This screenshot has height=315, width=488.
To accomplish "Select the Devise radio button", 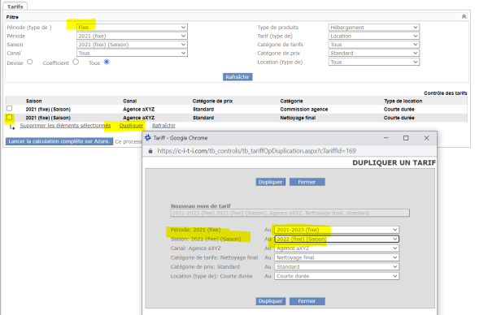I will (30, 62).
